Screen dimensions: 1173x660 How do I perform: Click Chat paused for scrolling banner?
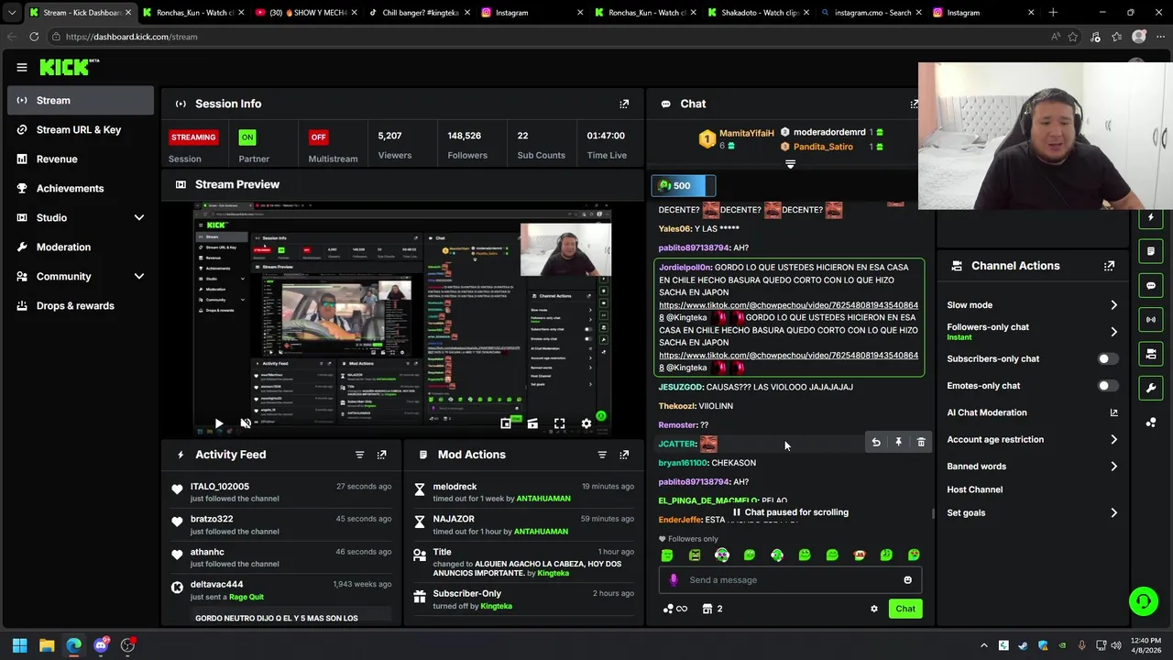(790, 512)
